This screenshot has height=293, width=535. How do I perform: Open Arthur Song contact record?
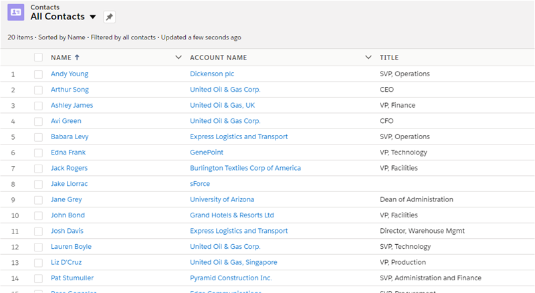[70, 90]
